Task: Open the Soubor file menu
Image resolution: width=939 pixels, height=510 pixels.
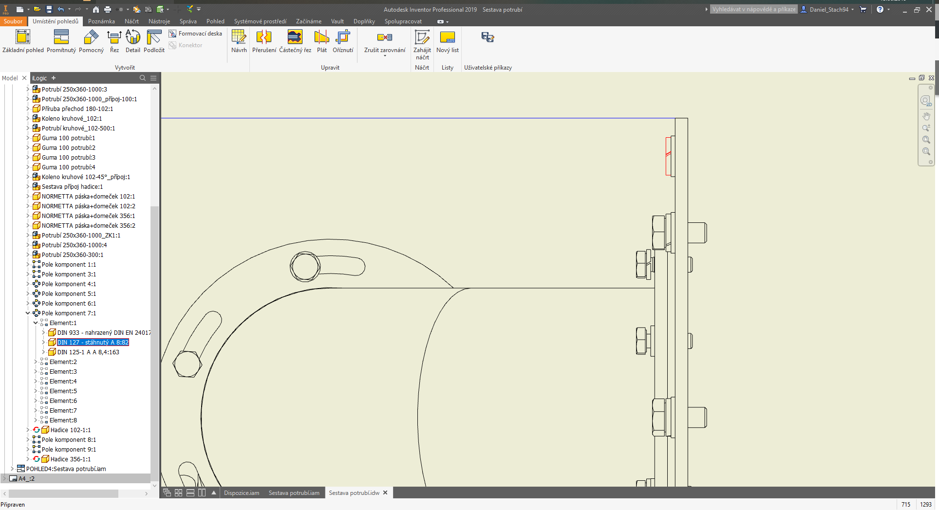Action: click(x=13, y=21)
